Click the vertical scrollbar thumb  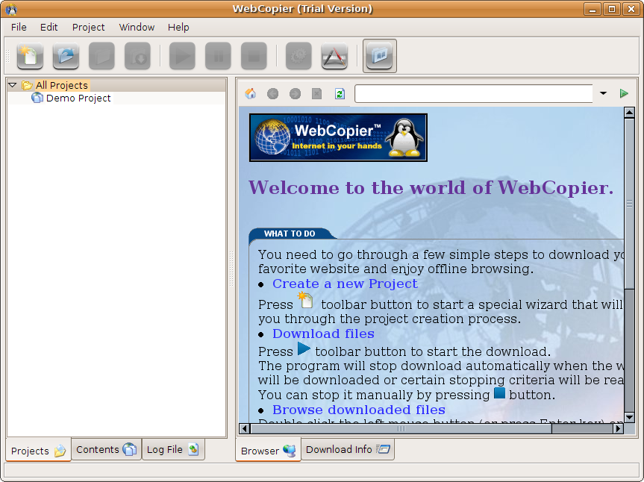pyautogui.click(x=629, y=203)
